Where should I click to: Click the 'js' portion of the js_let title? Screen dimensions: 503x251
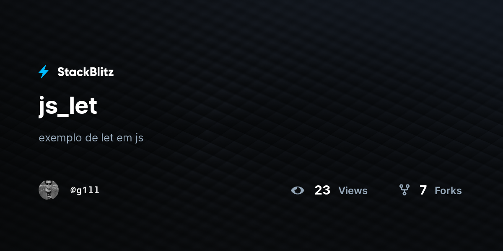tap(46, 108)
